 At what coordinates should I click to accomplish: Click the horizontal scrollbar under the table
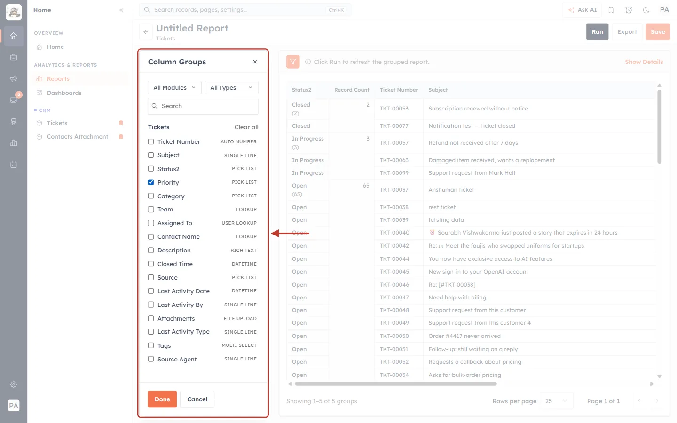coord(395,384)
